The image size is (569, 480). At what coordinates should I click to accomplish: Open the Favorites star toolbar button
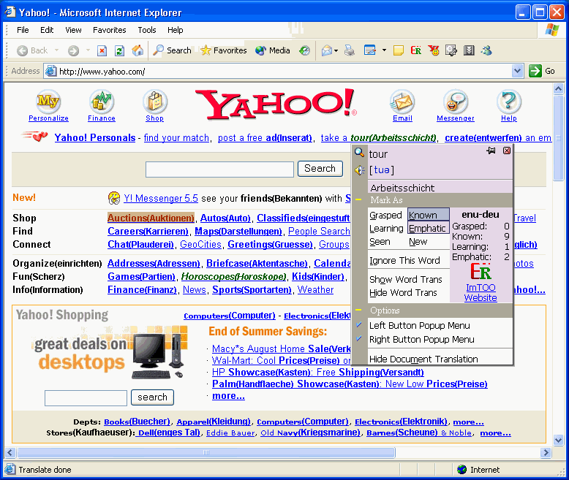[x=224, y=50]
